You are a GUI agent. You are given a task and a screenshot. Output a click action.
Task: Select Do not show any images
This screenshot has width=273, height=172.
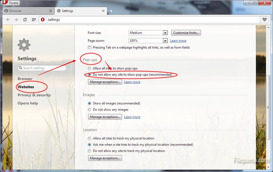[x=89, y=110]
